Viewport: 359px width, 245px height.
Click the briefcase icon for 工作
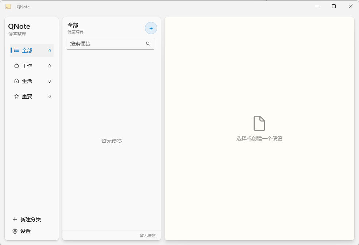coord(16,66)
